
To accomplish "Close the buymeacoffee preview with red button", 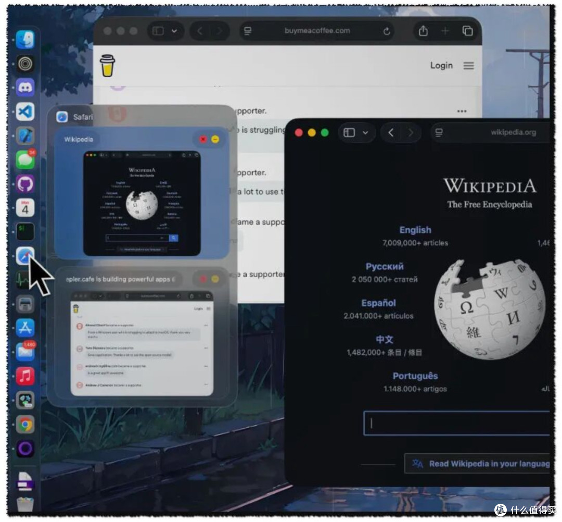I will [203, 279].
